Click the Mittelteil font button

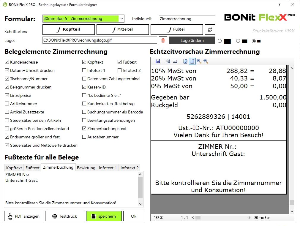pos(123,29)
